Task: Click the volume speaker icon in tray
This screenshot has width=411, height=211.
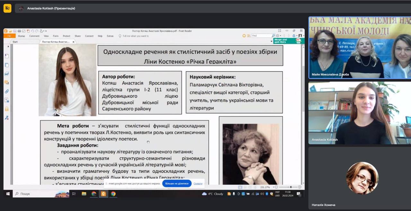Action: tap(262, 194)
